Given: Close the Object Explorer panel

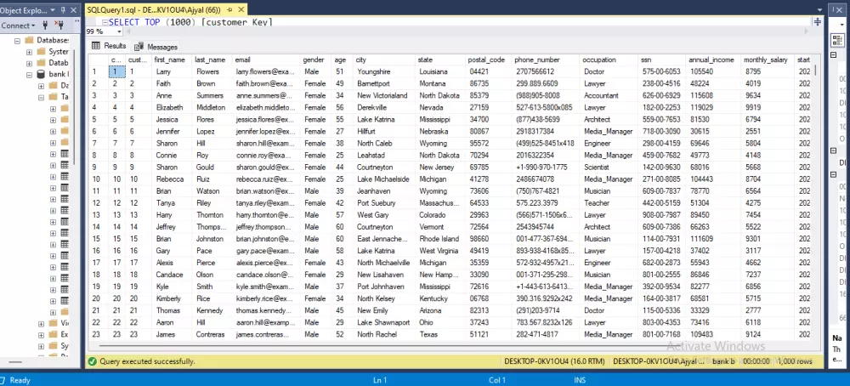Looking at the screenshot, I should tap(74, 9).
